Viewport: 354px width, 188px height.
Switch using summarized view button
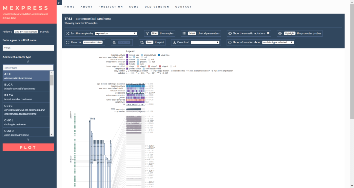click(93, 43)
